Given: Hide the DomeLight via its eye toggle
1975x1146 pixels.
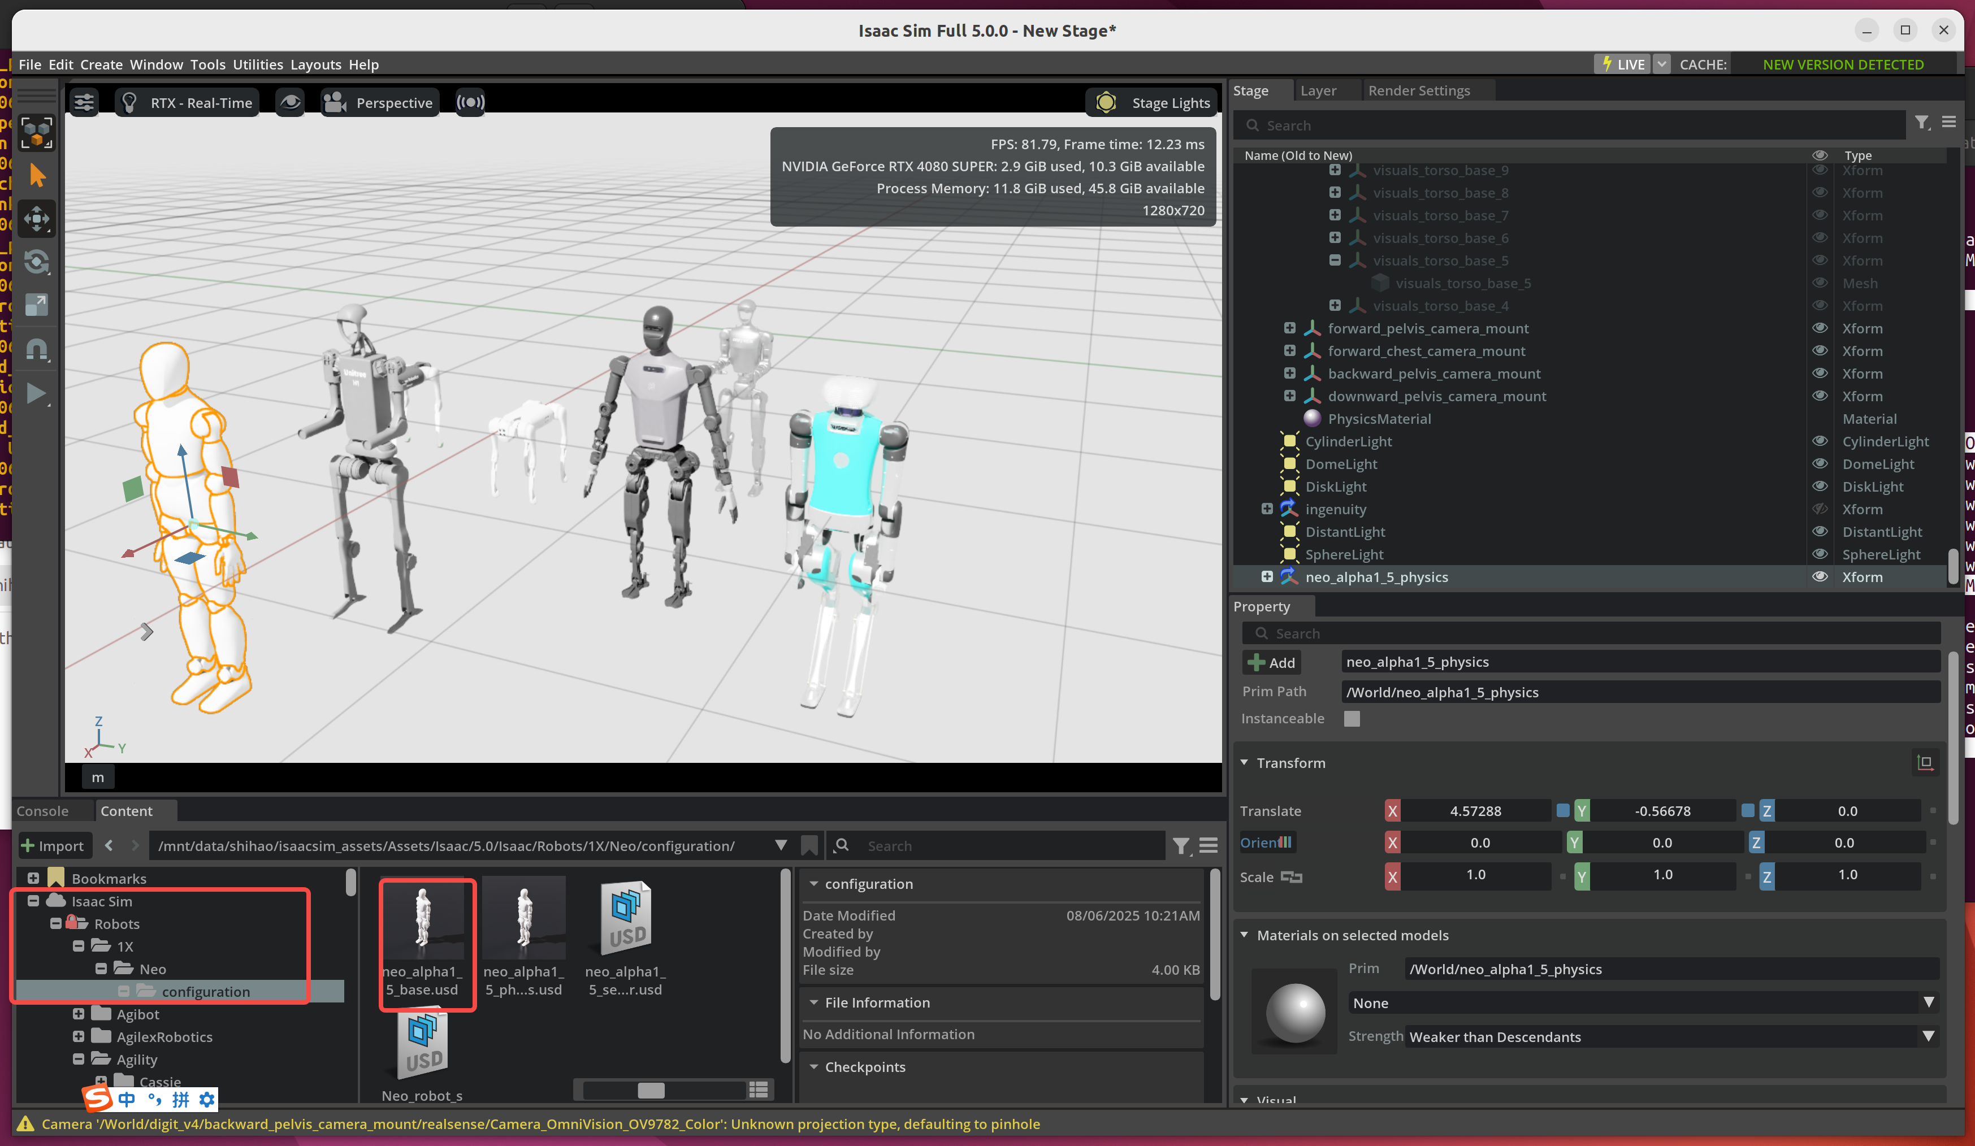Looking at the screenshot, I should 1820,464.
